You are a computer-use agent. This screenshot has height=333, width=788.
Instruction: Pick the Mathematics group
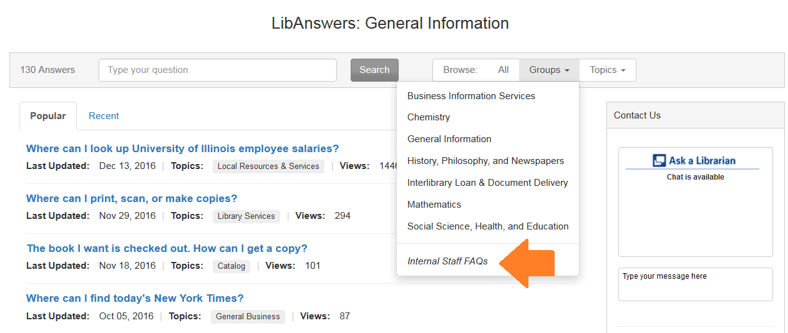(434, 205)
